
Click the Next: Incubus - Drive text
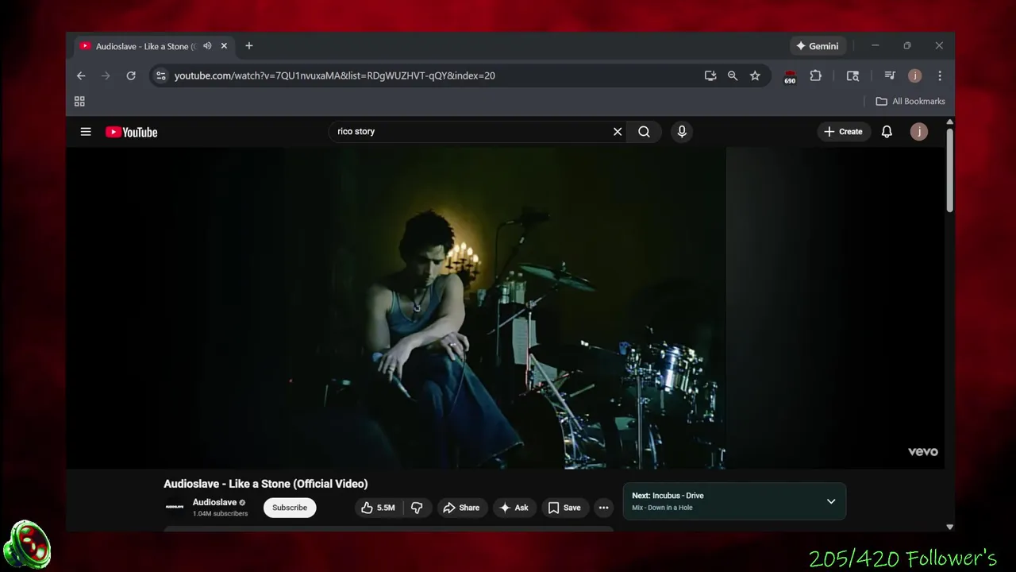coord(668,496)
